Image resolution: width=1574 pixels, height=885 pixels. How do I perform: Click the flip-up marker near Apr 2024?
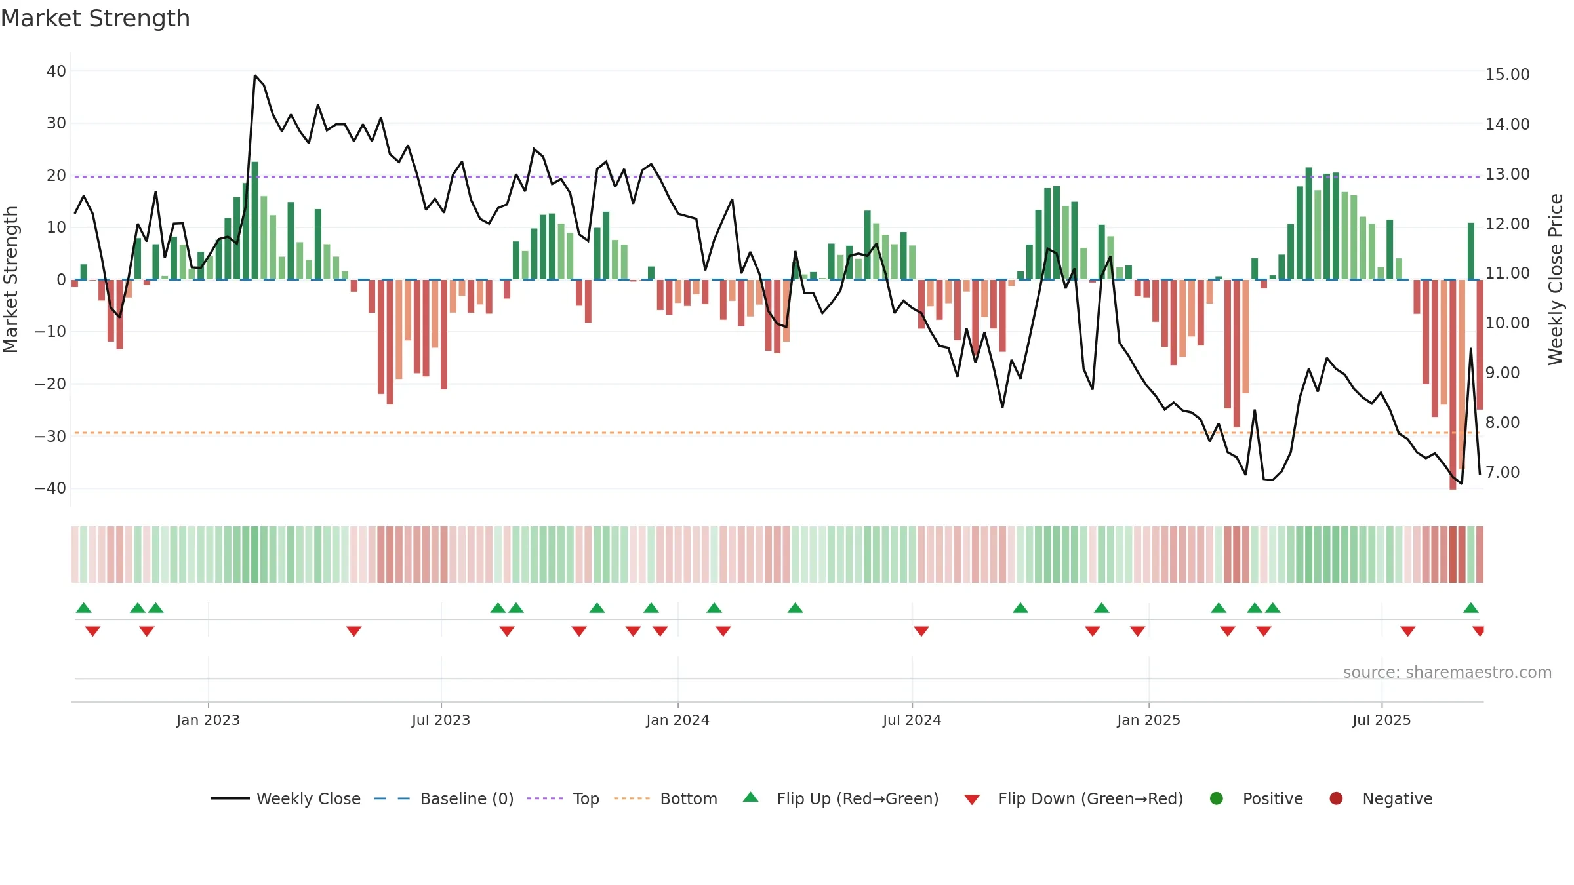click(x=796, y=608)
